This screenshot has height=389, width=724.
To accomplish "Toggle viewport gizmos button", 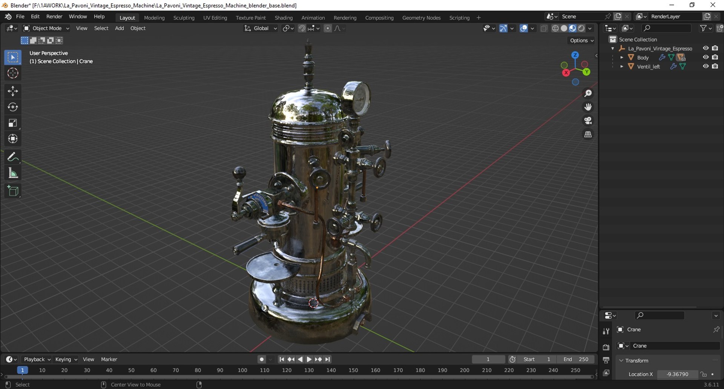I will pyautogui.click(x=503, y=28).
